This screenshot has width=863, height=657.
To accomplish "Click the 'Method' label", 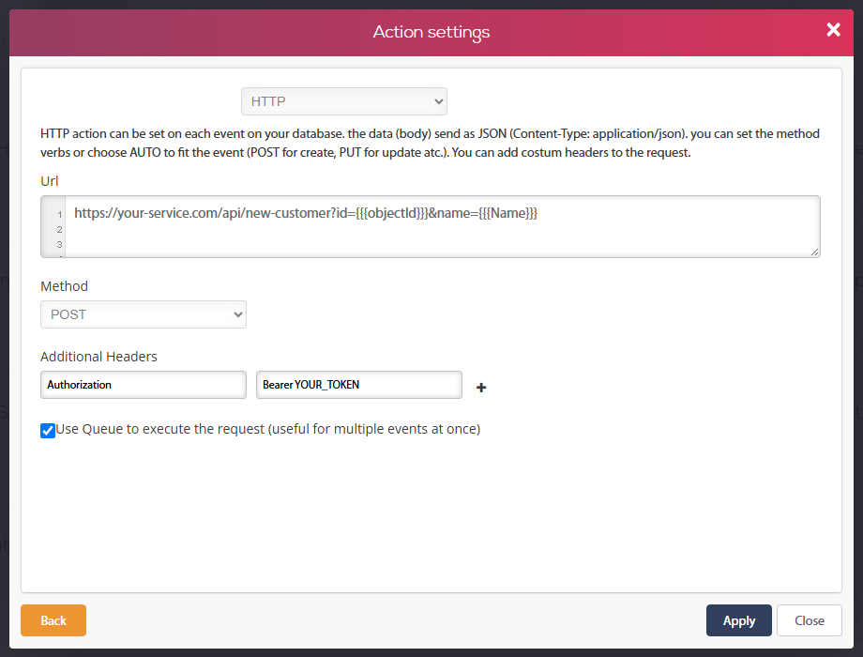I will click(x=64, y=286).
